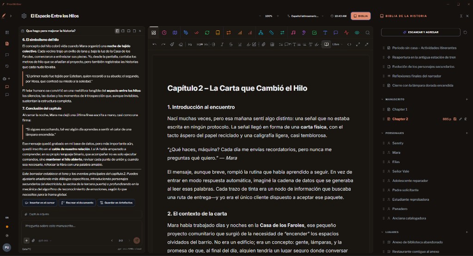
Task: Open the pink music note icon
Action: (x=293, y=33)
